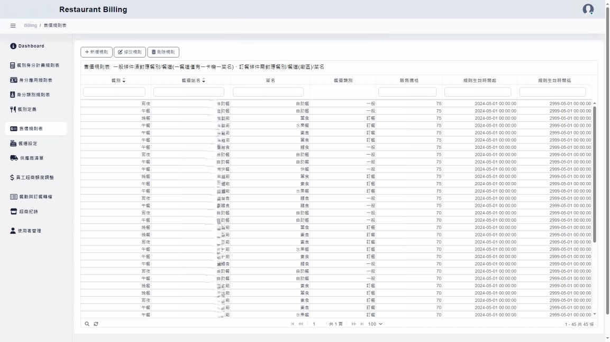Go to previous page using pager arrow

click(x=301, y=324)
